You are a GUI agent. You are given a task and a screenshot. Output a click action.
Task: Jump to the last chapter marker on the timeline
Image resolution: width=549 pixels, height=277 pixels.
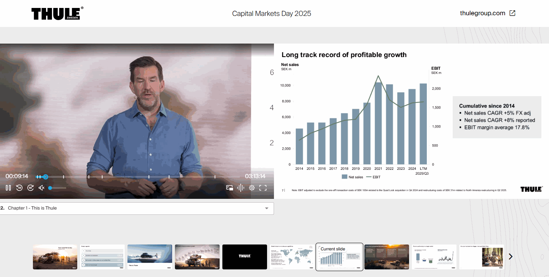[215, 177]
